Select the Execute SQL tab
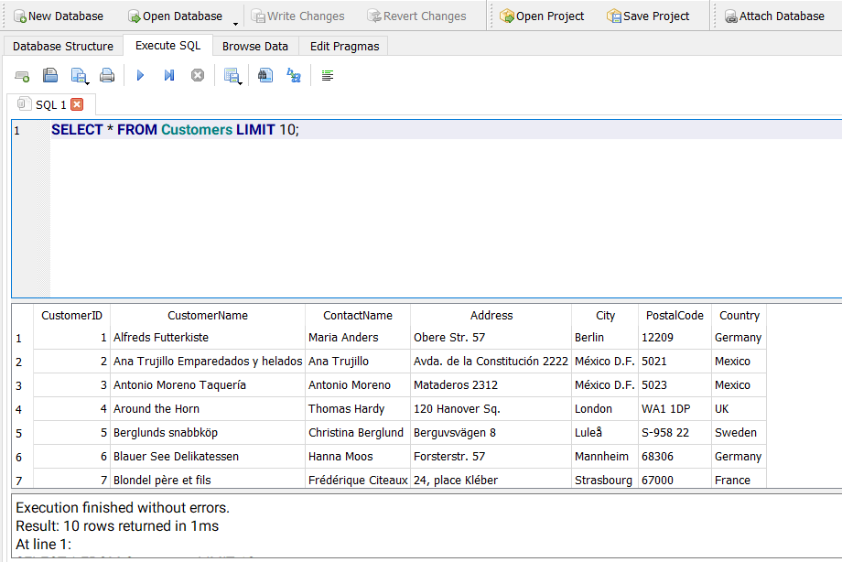 (168, 46)
